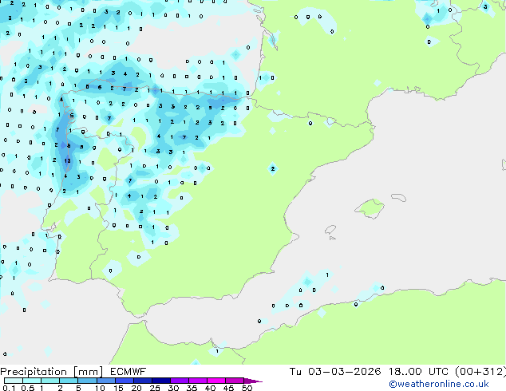506x391 pixels.
Task: Click the 0.5–1 mm legend color swatch
Action: 32,381
